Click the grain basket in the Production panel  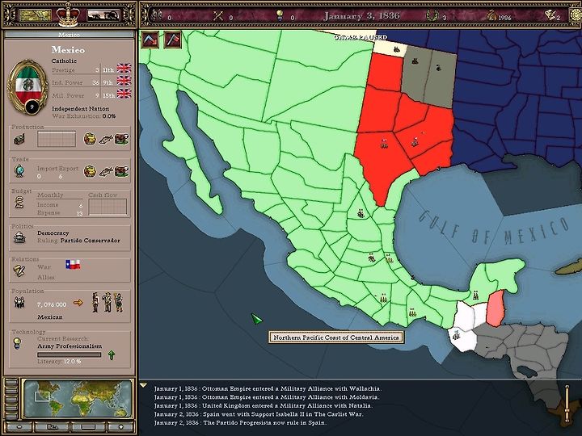(90, 139)
